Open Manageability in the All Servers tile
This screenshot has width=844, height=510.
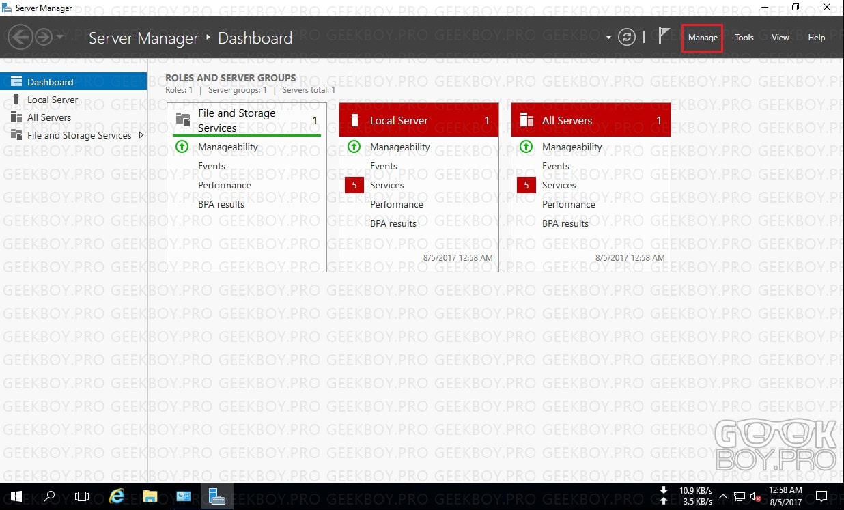(x=572, y=147)
